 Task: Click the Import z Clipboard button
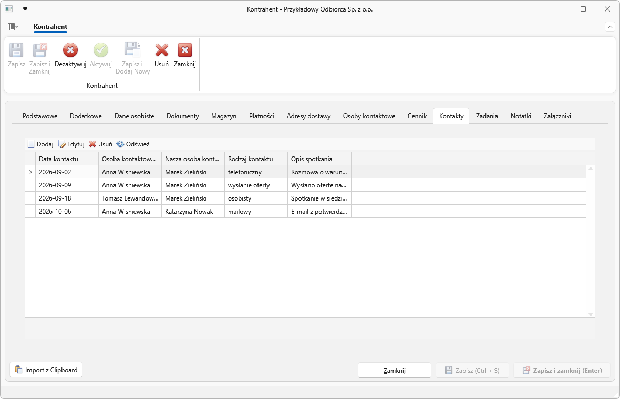(46, 370)
